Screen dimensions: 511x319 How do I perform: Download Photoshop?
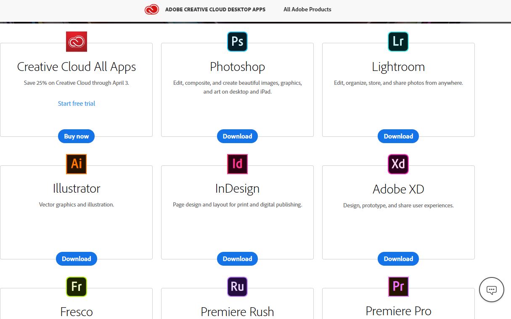[x=237, y=136]
